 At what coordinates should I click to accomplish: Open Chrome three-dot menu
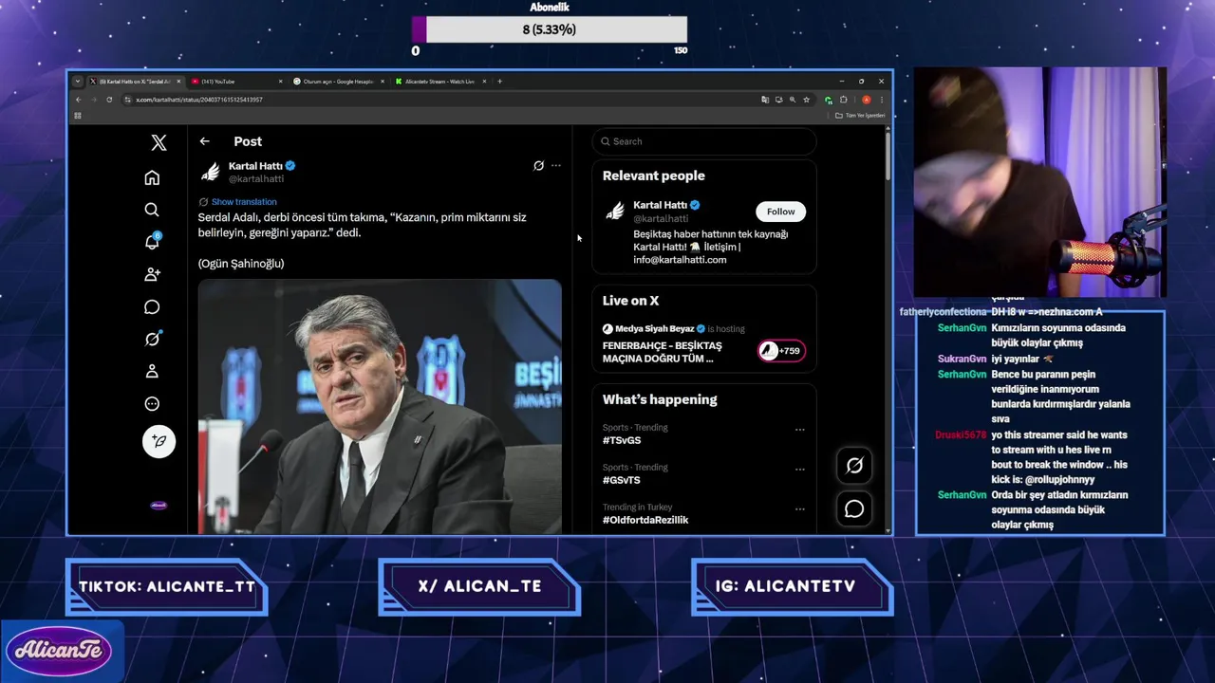coord(882,100)
